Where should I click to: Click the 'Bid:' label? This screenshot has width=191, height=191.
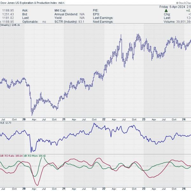point(25,14)
